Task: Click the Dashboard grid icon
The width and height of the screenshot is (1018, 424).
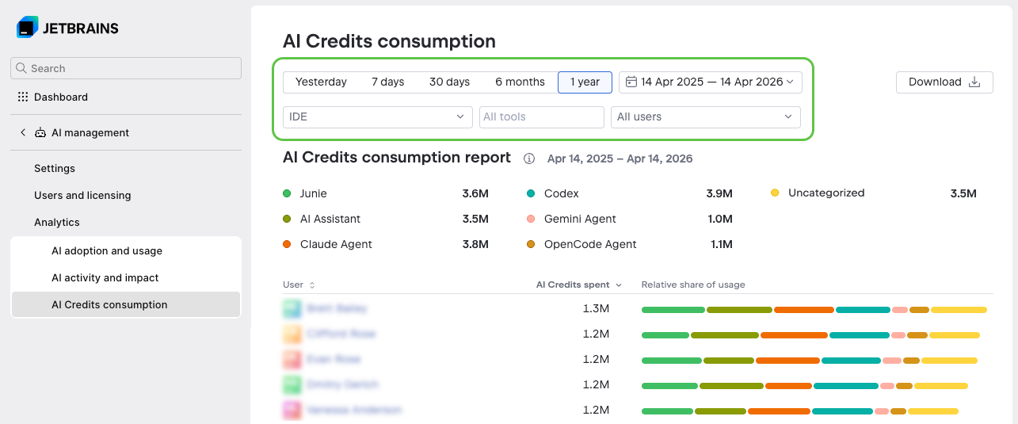Action: [x=23, y=97]
